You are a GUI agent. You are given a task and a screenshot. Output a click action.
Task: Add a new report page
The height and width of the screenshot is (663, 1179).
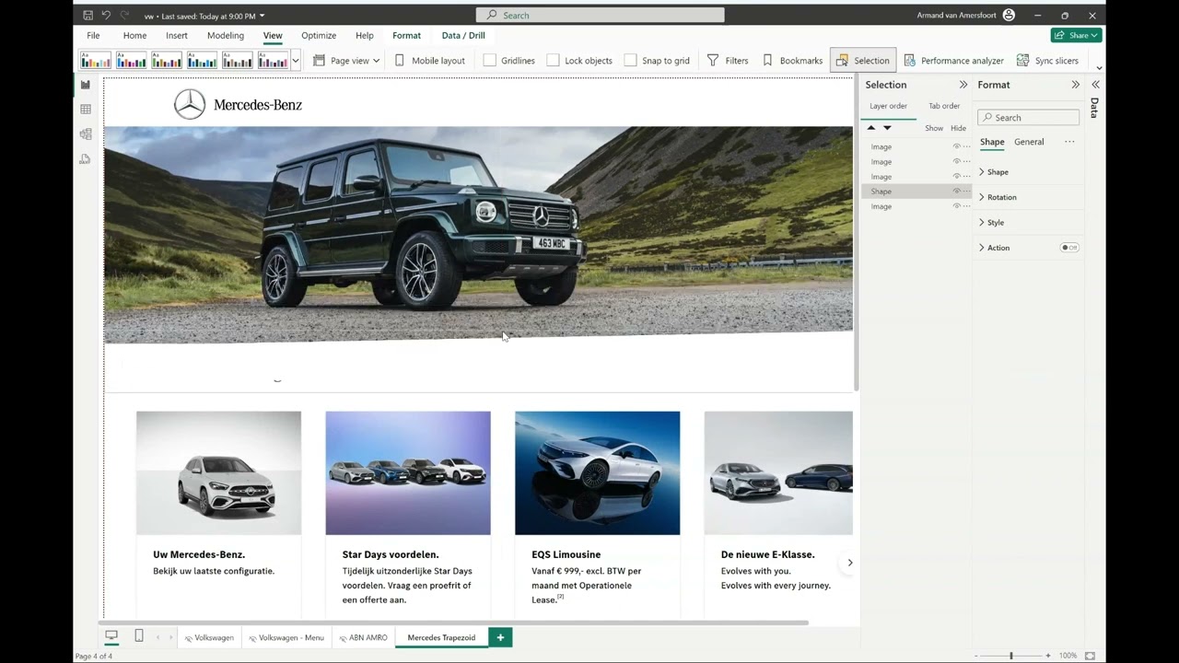pos(500,637)
